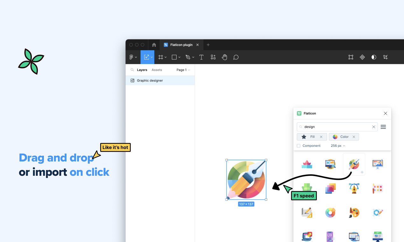Go to Figma home icon
The height and width of the screenshot is (242, 404).
point(154,45)
